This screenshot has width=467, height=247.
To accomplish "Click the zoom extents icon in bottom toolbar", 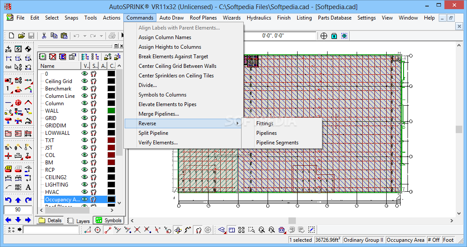I will pos(242,230).
